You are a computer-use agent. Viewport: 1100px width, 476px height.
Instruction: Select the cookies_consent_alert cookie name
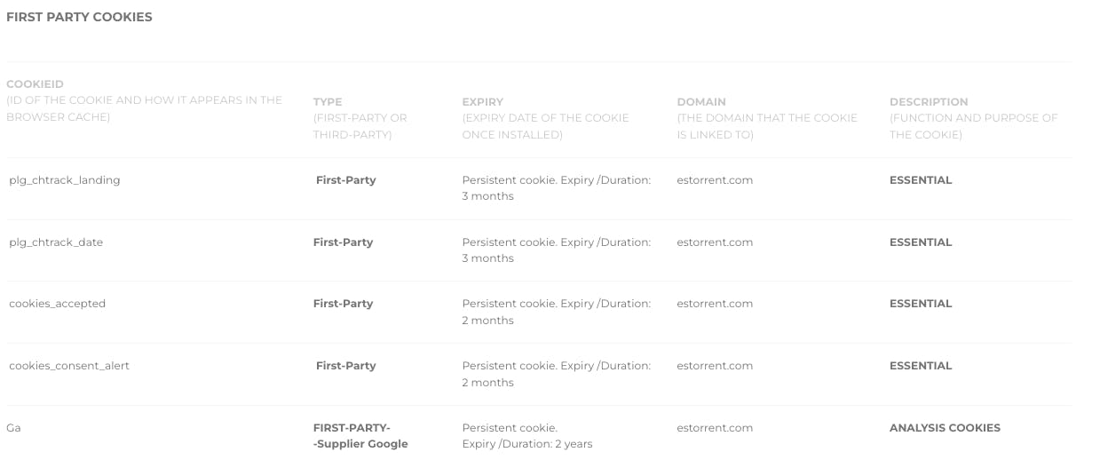(69, 366)
